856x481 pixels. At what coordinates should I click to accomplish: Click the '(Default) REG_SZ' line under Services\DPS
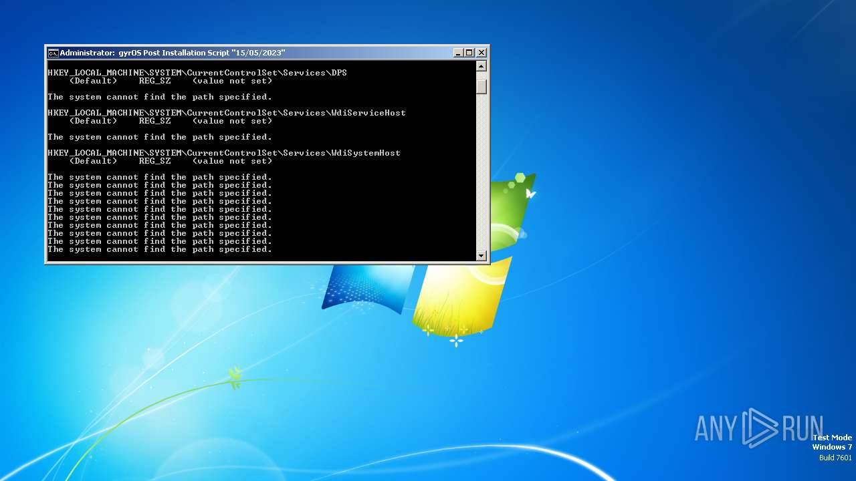(171, 81)
